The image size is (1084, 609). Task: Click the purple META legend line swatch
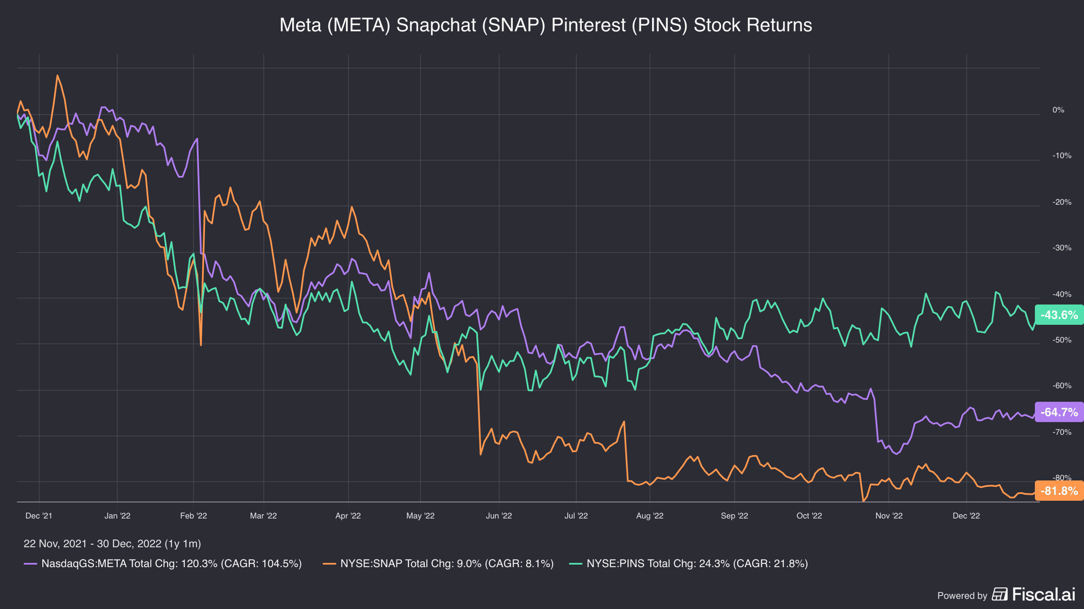[30, 564]
